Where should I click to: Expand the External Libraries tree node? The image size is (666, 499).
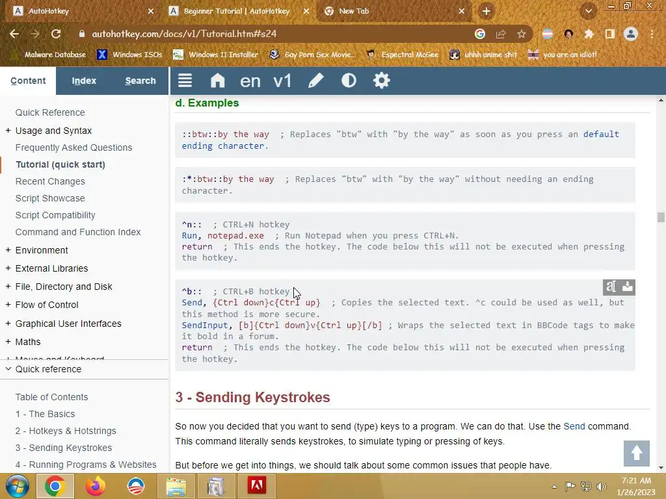pos(8,268)
